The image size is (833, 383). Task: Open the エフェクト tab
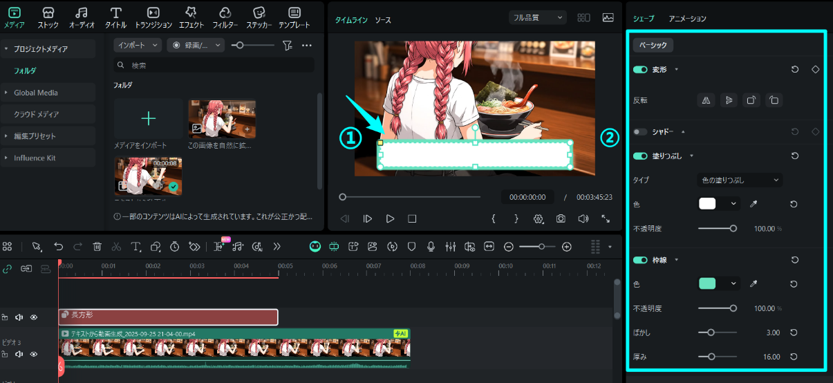(191, 18)
